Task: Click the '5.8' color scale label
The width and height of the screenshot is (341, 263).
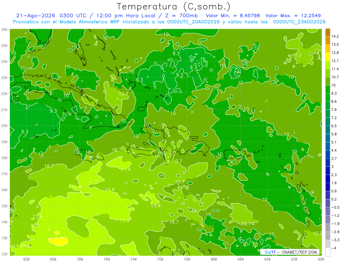Action: [334, 134]
